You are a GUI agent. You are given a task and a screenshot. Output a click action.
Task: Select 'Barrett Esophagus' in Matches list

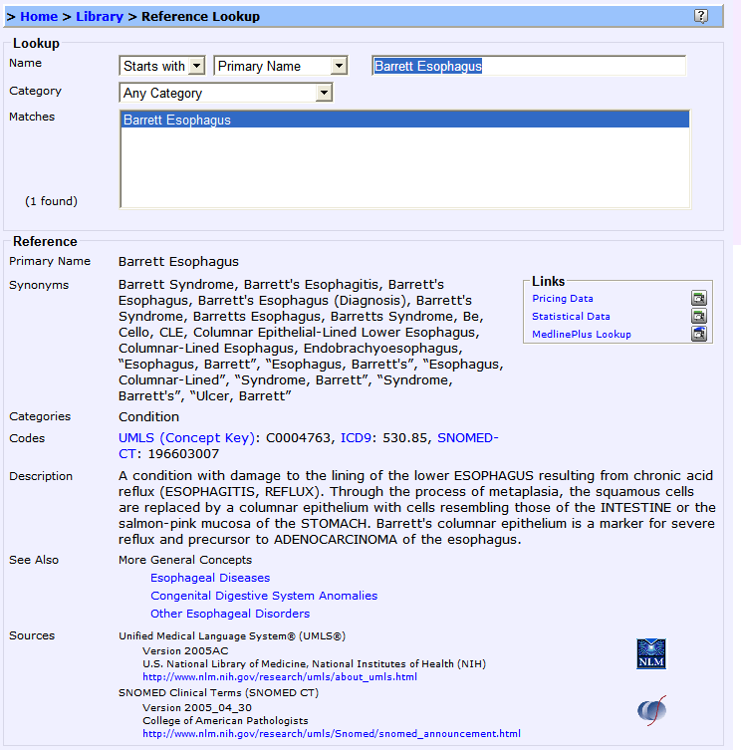tap(404, 120)
